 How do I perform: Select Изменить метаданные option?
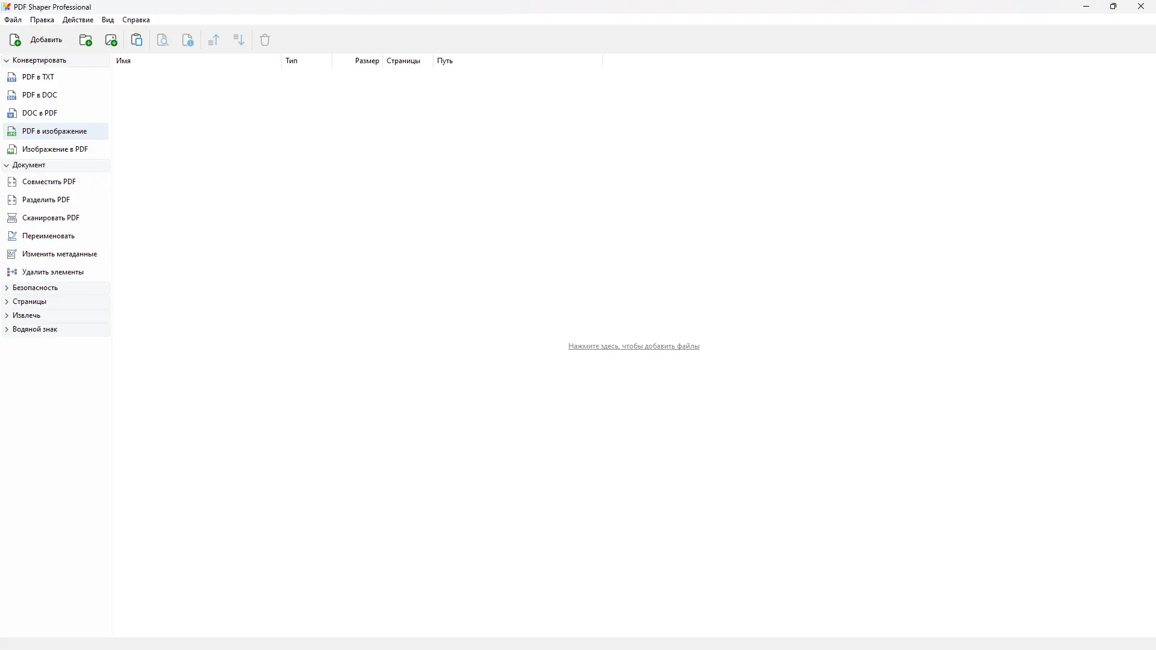pos(59,254)
